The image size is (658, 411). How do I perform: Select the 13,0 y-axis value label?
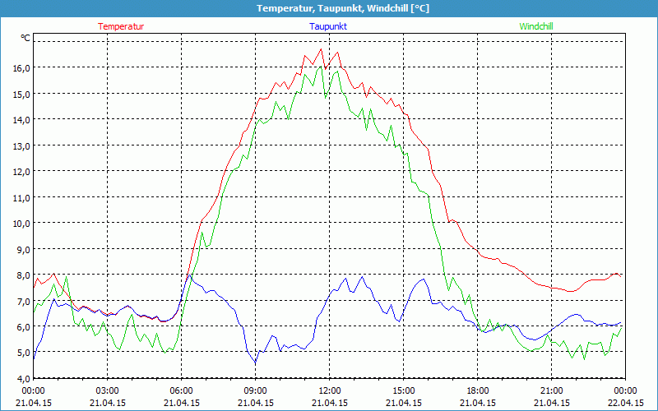tap(20, 145)
